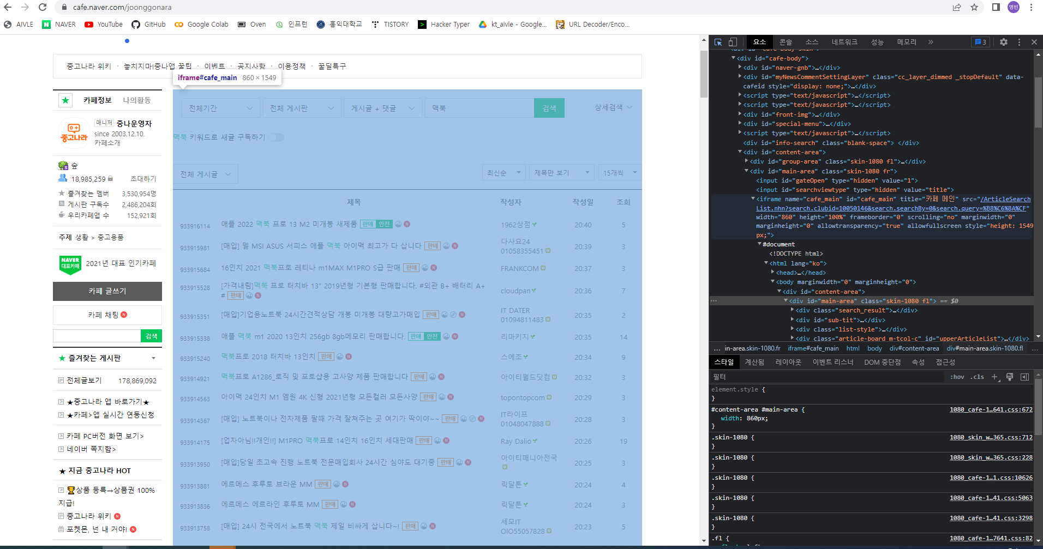Image resolution: width=1043 pixels, height=549 pixels.
Task: Open the 이용정책 top menu link
Action: coord(292,66)
